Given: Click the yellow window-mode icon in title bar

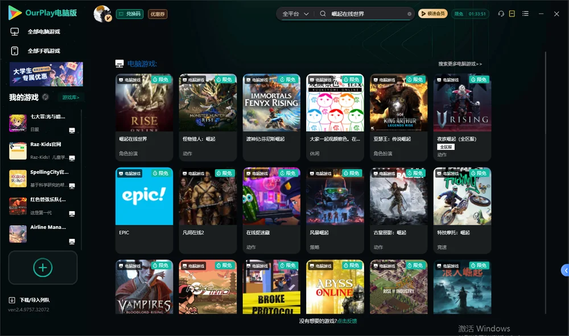Looking at the screenshot, I should point(512,14).
